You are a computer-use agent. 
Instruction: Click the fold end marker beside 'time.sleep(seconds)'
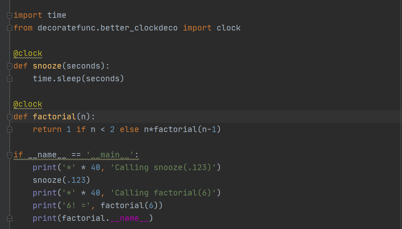pos(9,79)
